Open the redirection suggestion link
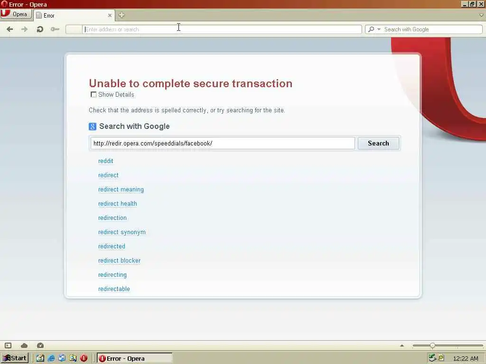This screenshot has height=364, width=486. point(112,218)
